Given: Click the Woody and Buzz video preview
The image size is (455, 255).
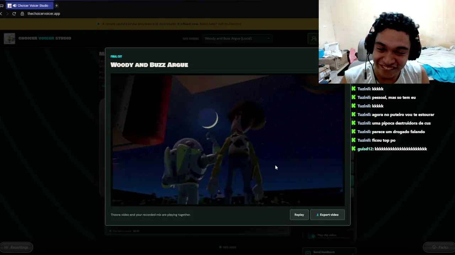Looking at the screenshot, I should 227,140.
